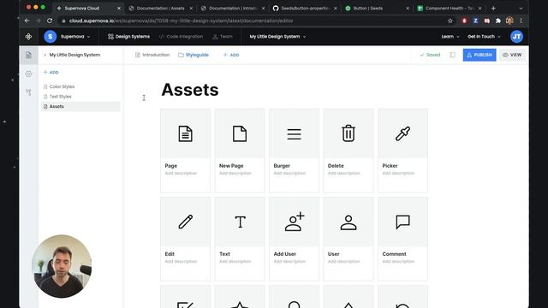The height and width of the screenshot is (308, 548).
Task: Click the browser back arrow
Action: coord(27,21)
